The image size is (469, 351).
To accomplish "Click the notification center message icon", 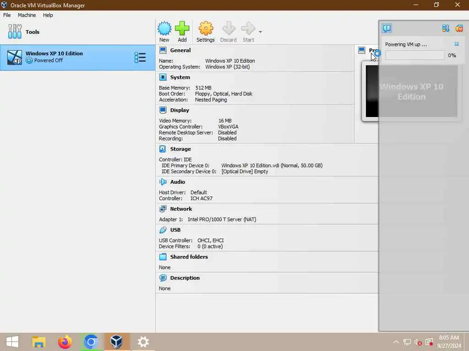I will 387,28.
